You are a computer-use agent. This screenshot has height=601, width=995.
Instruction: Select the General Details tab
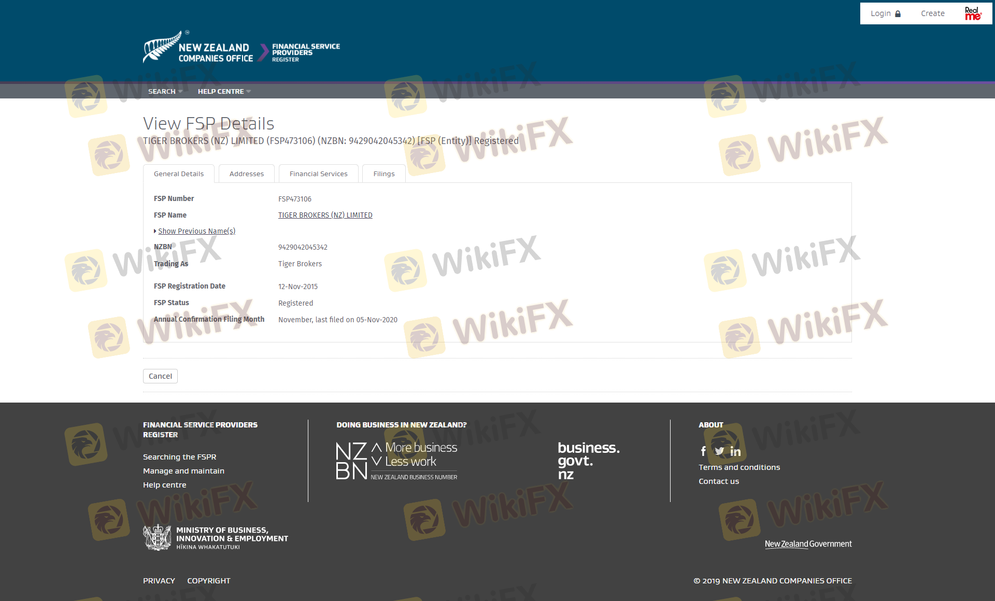(179, 174)
